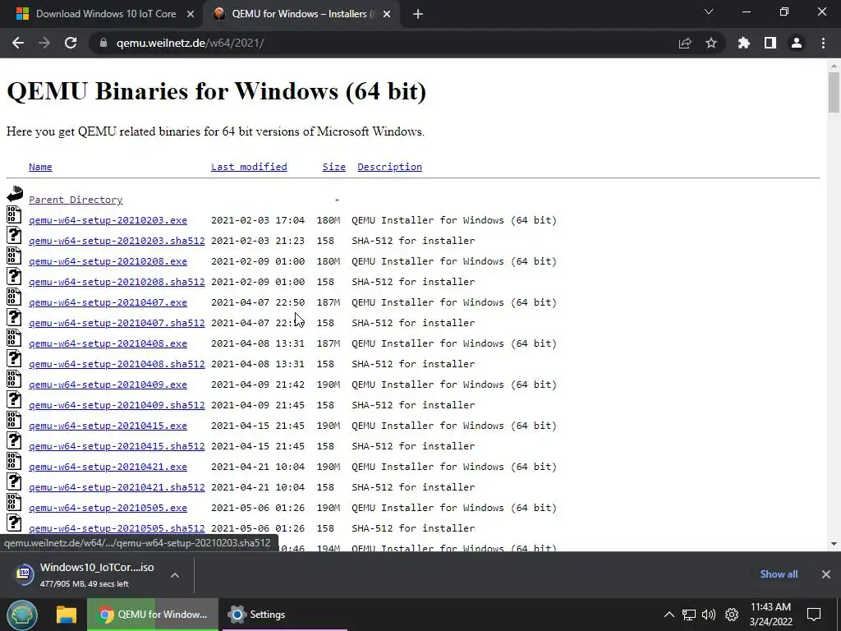Open qemu-w64-setup-20210203.sha512 link
This screenshot has width=841, height=631.
[x=117, y=241]
